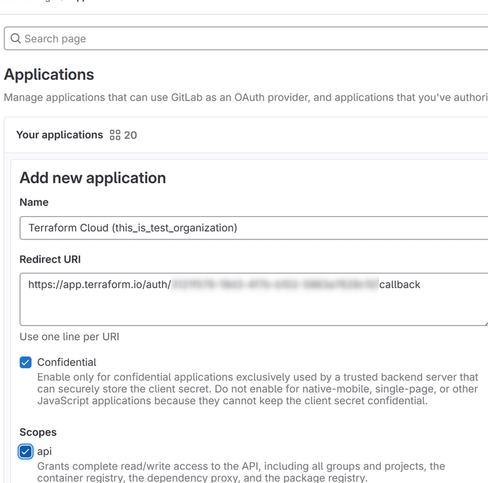Select the Your applications tab header
488x483 pixels.
pyautogui.click(x=59, y=135)
